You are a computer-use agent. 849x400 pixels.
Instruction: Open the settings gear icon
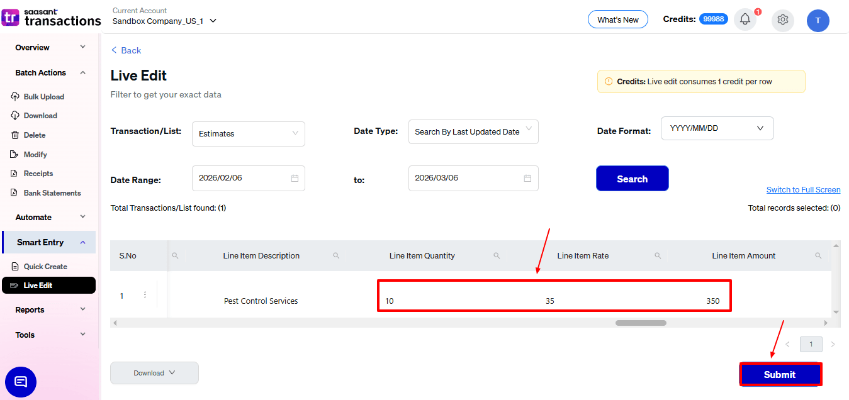[x=782, y=19]
